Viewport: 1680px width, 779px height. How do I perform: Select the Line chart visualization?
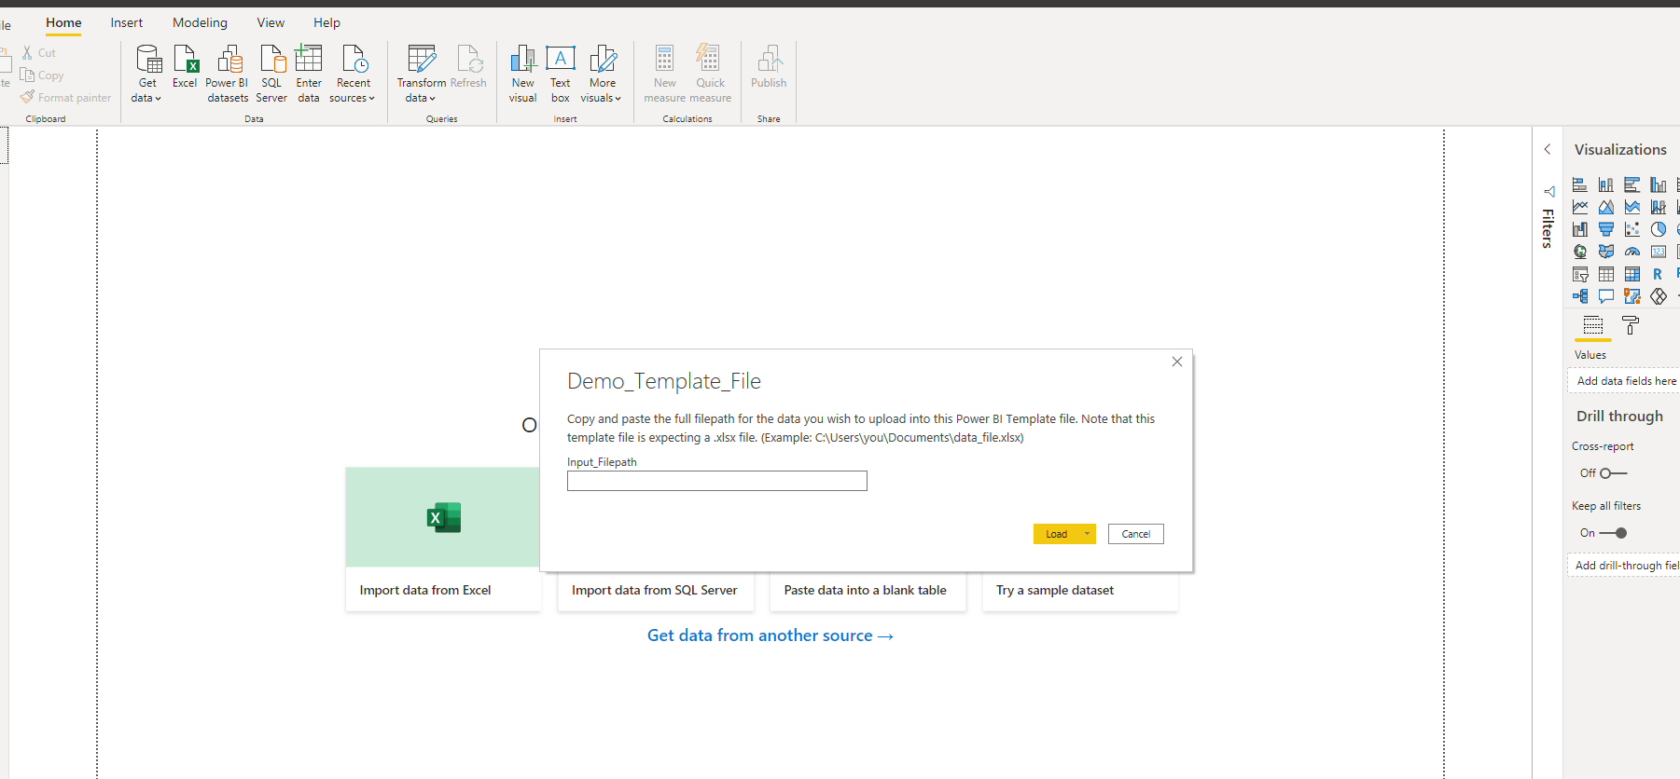pyautogui.click(x=1580, y=207)
